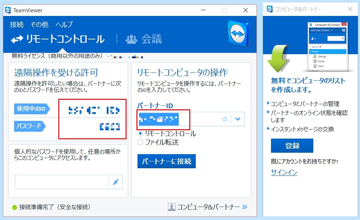The width and height of the screenshot is (360, 220).
Task: Select the ファイル転送 radio button
Action: 140,142
